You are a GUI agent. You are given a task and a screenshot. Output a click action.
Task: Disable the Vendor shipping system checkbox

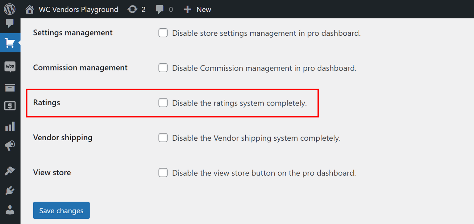[163, 138]
